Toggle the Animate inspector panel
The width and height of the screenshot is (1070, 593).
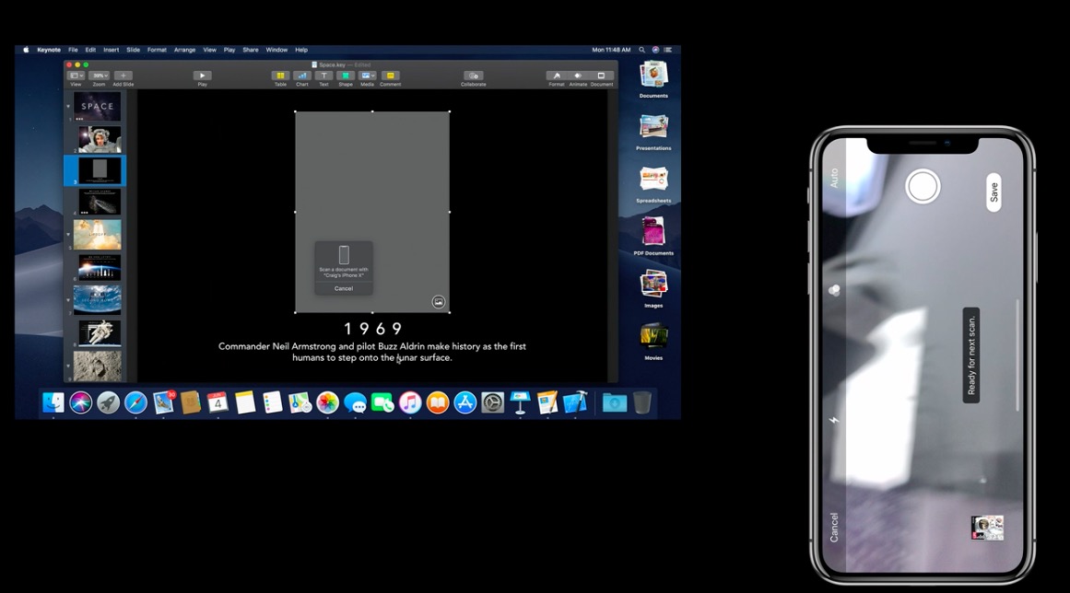pyautogui.click(x=578, y=76)
